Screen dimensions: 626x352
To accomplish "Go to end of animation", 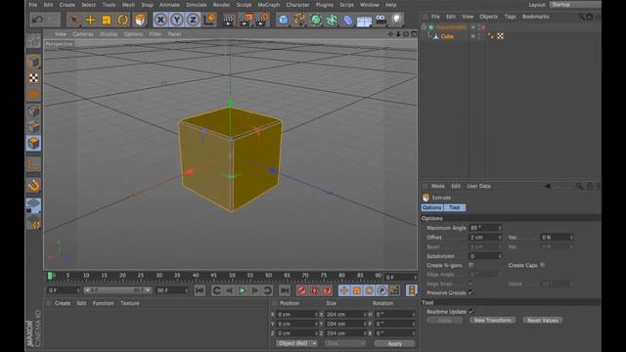I will (x=285, y=290).
